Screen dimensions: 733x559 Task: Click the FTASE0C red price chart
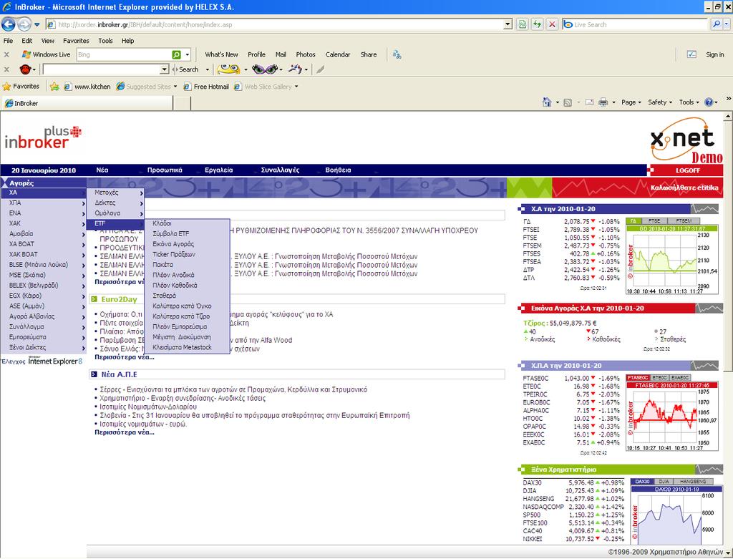tap(671, 417)
